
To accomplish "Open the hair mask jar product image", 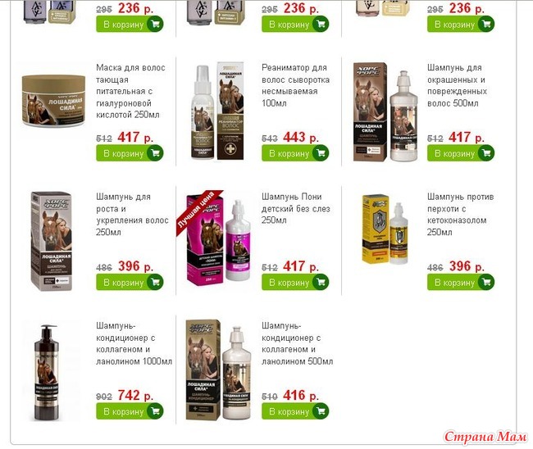I will [x=53, y=101].
